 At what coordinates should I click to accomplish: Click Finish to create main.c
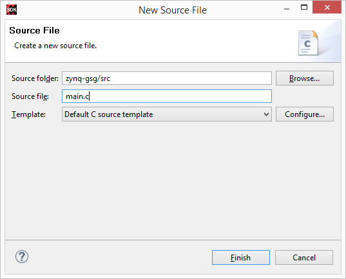241,257
